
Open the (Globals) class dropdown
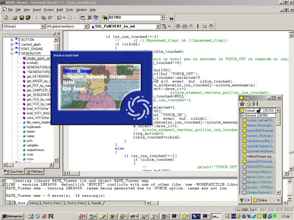pos(42,26)
